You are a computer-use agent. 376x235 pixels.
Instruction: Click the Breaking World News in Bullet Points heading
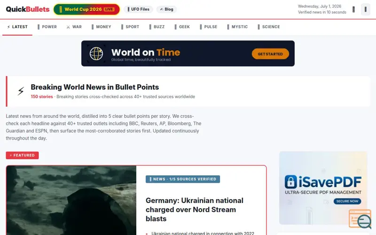coord(95,87)
